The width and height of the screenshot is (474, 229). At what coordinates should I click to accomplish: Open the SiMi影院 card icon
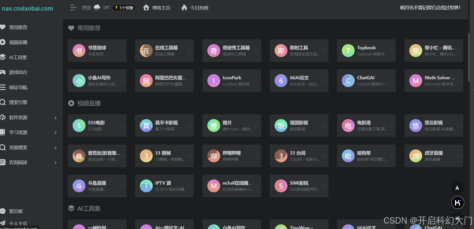281,186
